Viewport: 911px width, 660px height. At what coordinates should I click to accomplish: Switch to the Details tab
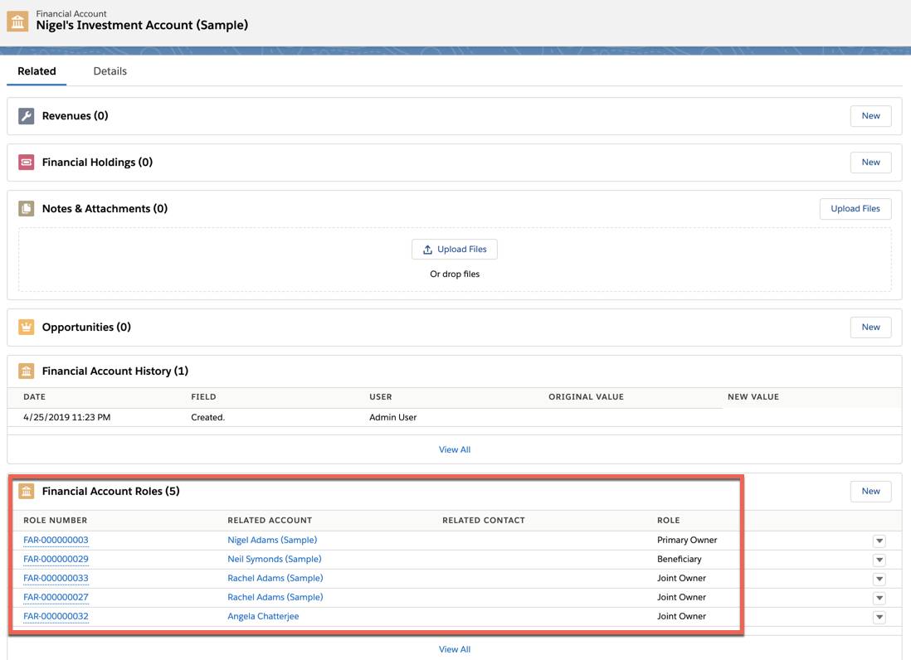(110, 71)
